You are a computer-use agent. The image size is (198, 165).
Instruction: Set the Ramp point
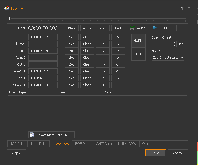[72, 51]
